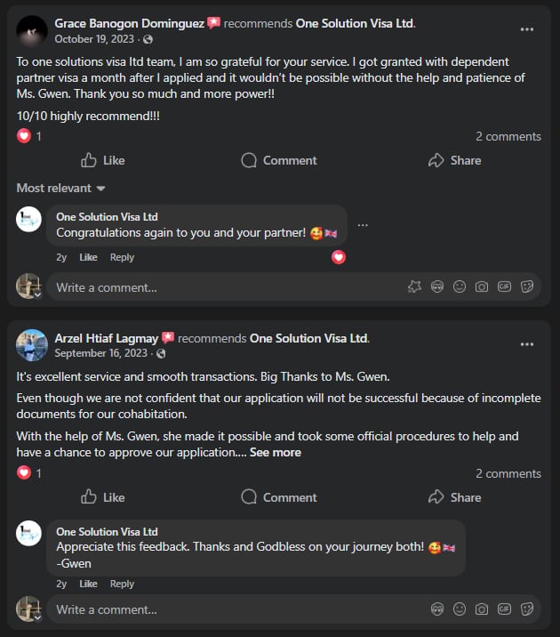Screen dimensions: 560x637
Task: Open emoji picker in Arzel's post comment box
Action: point(460,609)
